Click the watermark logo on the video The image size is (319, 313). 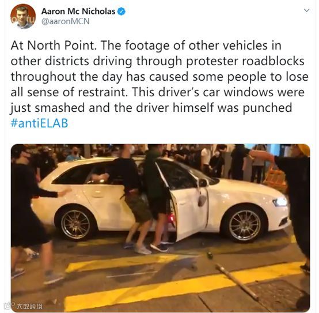(x=25, y=306)
